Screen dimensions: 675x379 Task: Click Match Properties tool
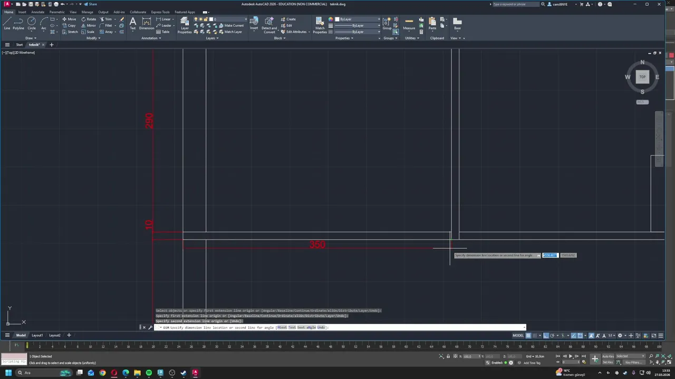tap(320, 25)
